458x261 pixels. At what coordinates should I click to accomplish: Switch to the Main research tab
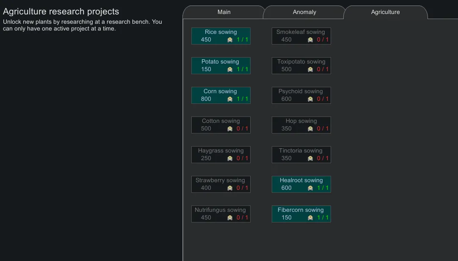[224, 12]
